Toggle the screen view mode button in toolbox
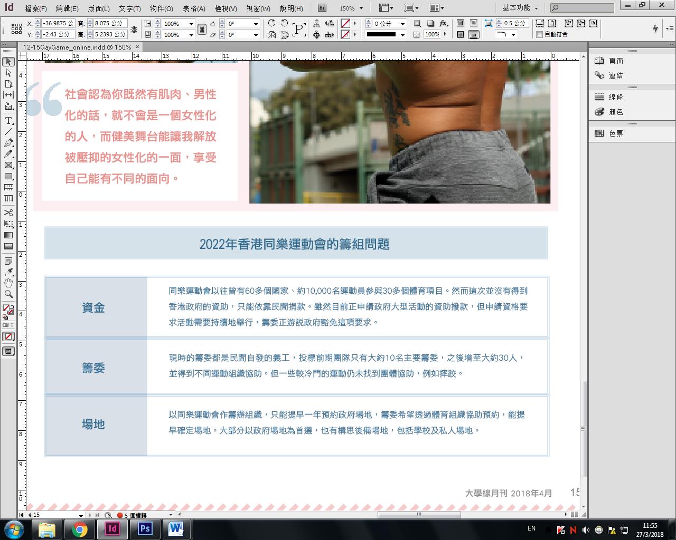 pos(8,351)
